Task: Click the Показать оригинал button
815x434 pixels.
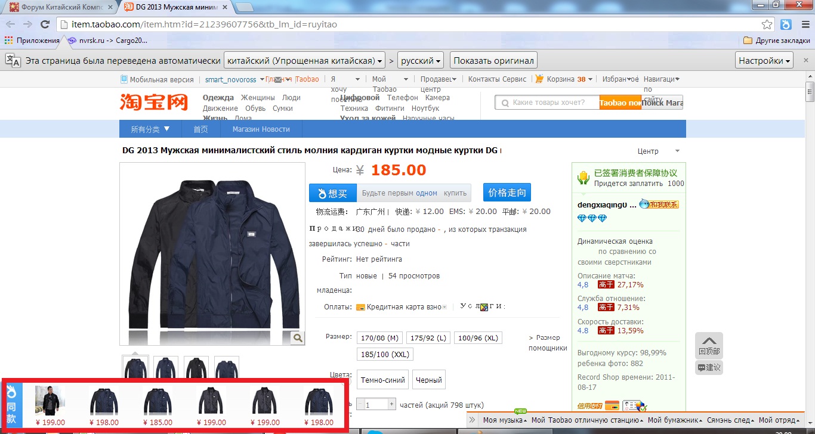Action: tap(493, 61)
